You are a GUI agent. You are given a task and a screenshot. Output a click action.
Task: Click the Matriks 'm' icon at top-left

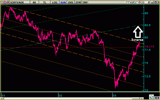tap(2, 2)
